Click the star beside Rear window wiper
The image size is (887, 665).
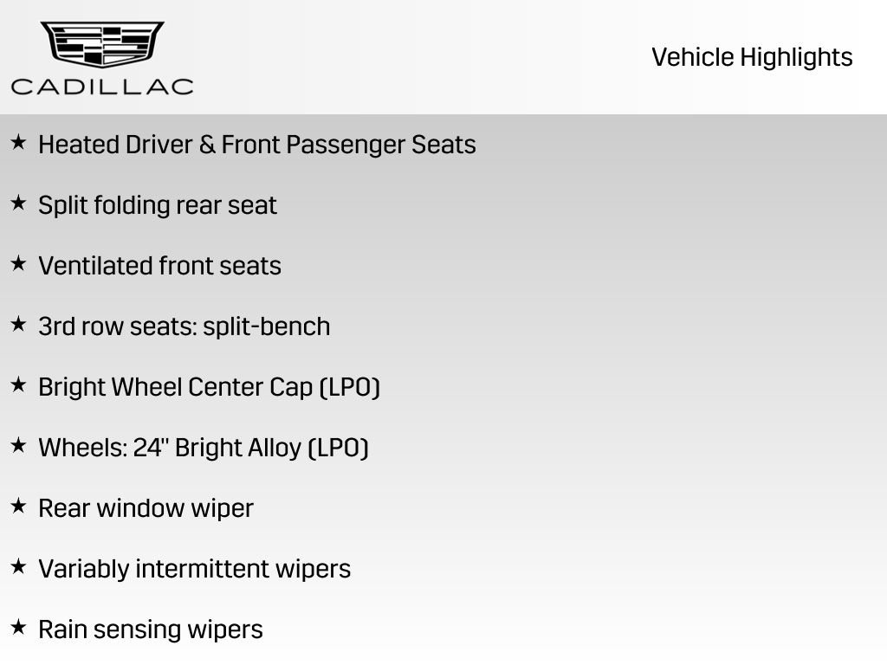coord(18,507)
